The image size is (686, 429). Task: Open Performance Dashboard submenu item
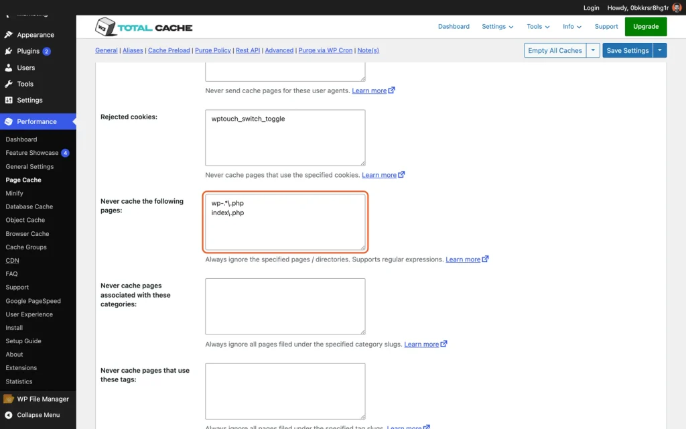tap(21, 139)
